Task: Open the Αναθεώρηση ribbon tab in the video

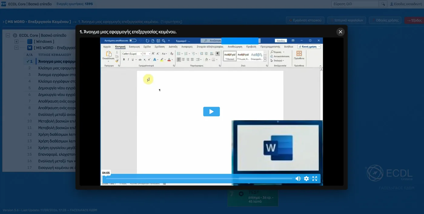Action: [235, 47]
